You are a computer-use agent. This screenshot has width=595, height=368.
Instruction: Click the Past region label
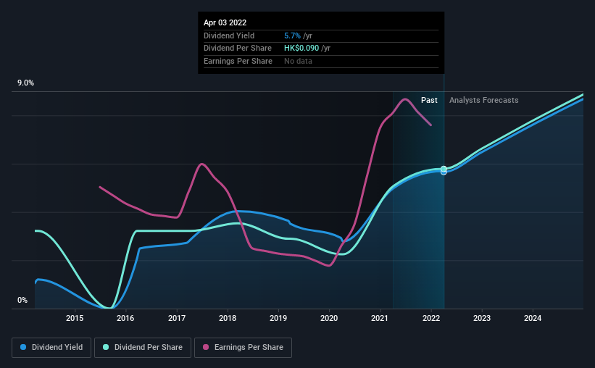pos(429,100)
